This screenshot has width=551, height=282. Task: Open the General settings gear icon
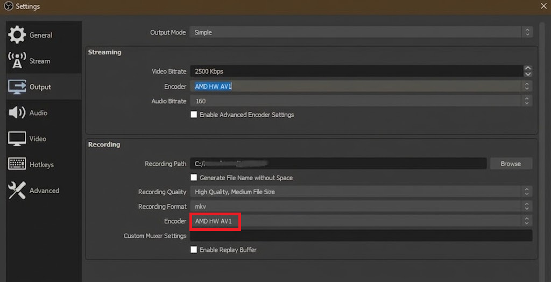tap(17, 35)
